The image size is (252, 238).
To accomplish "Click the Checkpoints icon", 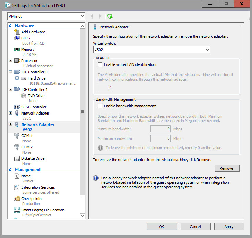I will click(17, 199).
